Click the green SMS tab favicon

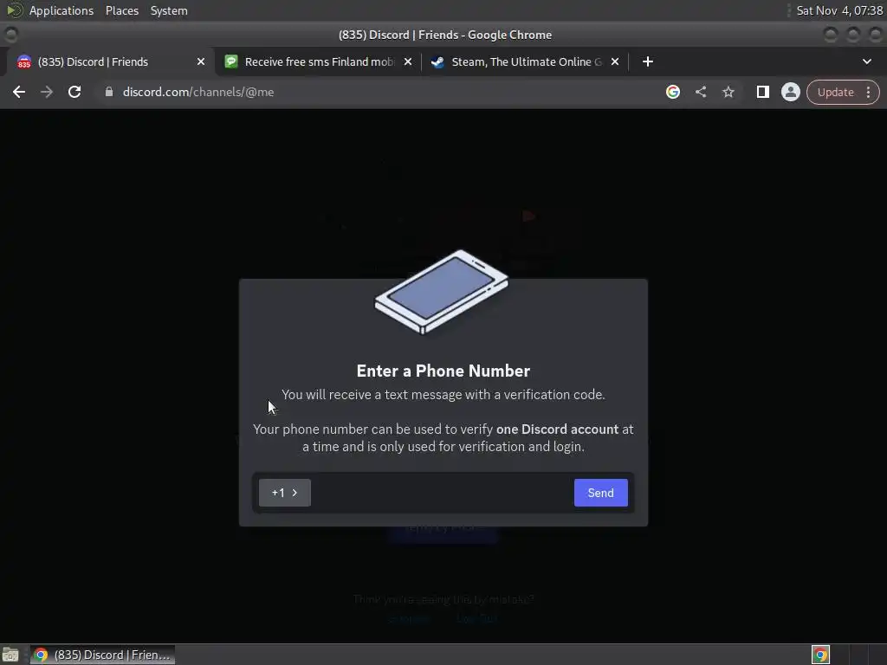tap(230, 61)
